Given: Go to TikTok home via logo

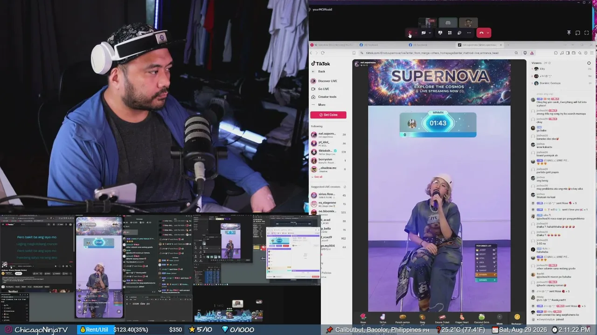Looking at the screenshot, I should 320,64.
